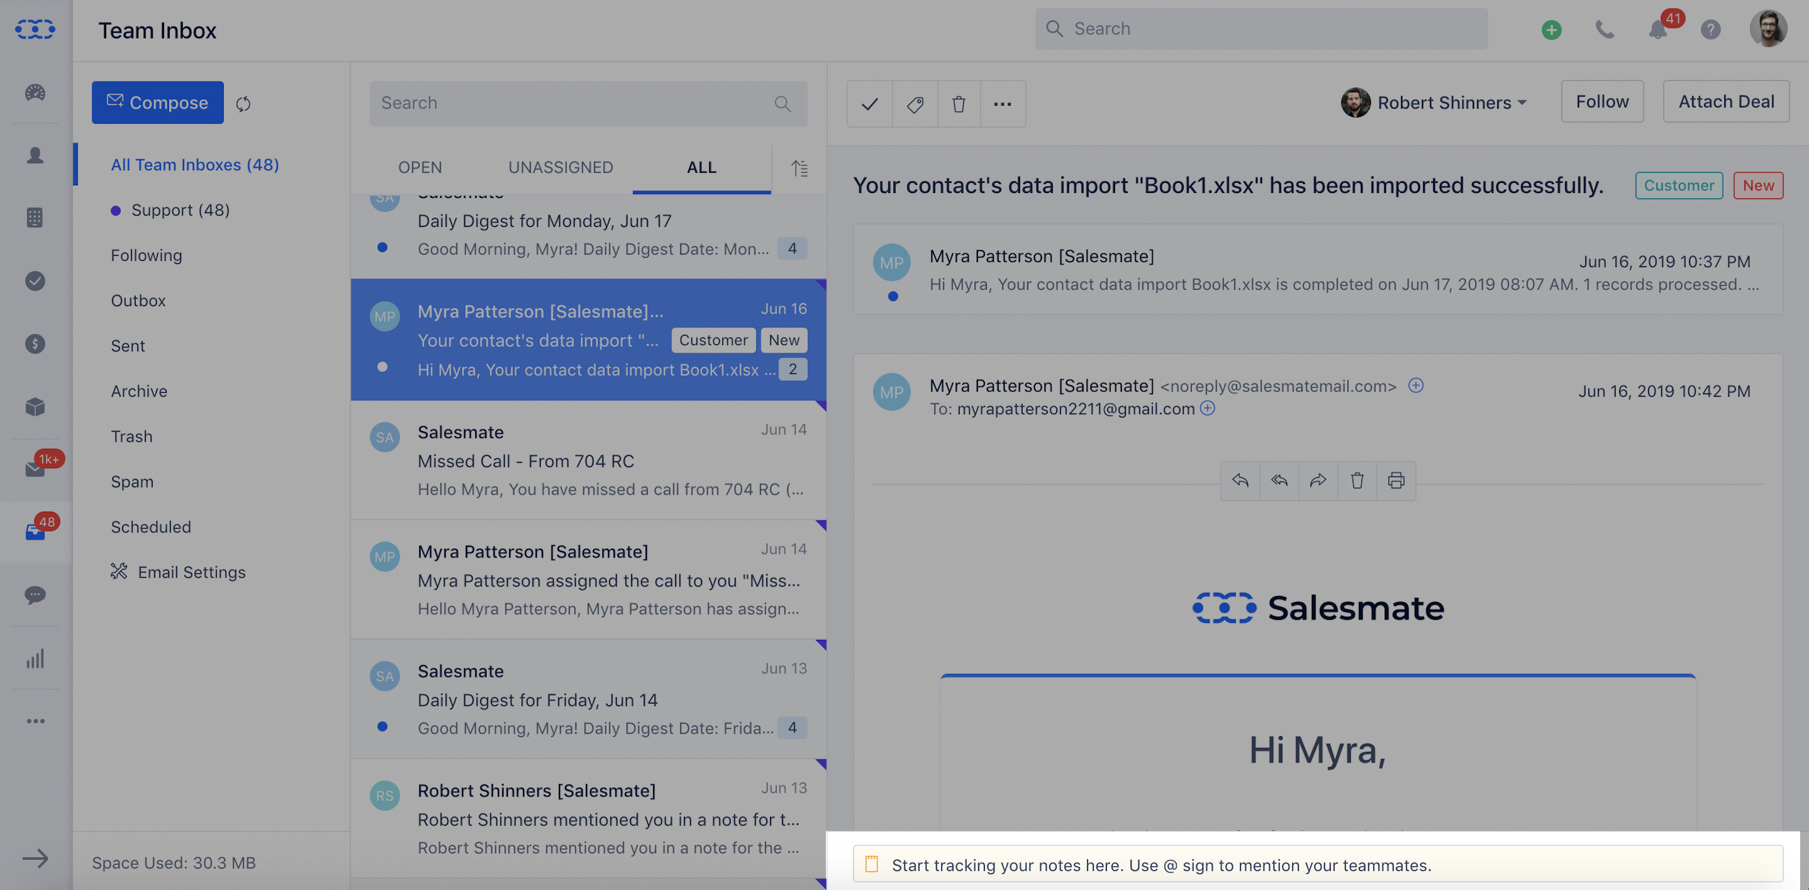The width and height of the screenshot is (1809, 890).
Task: Open the Scheduled folder
Action: tap(150, 527)
